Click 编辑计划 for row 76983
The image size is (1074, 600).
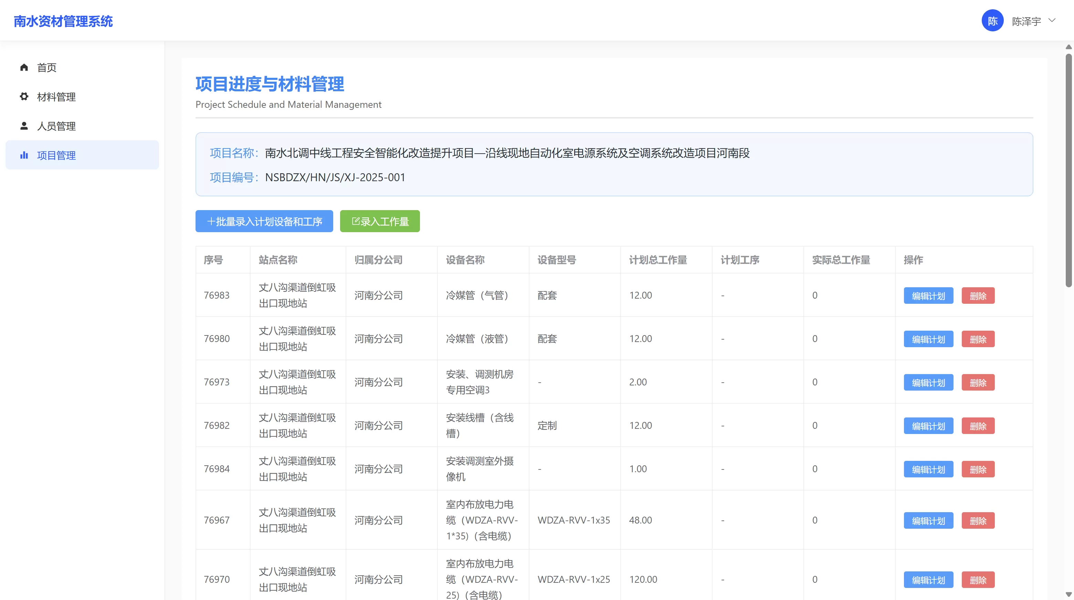click(x=928, y=296)
